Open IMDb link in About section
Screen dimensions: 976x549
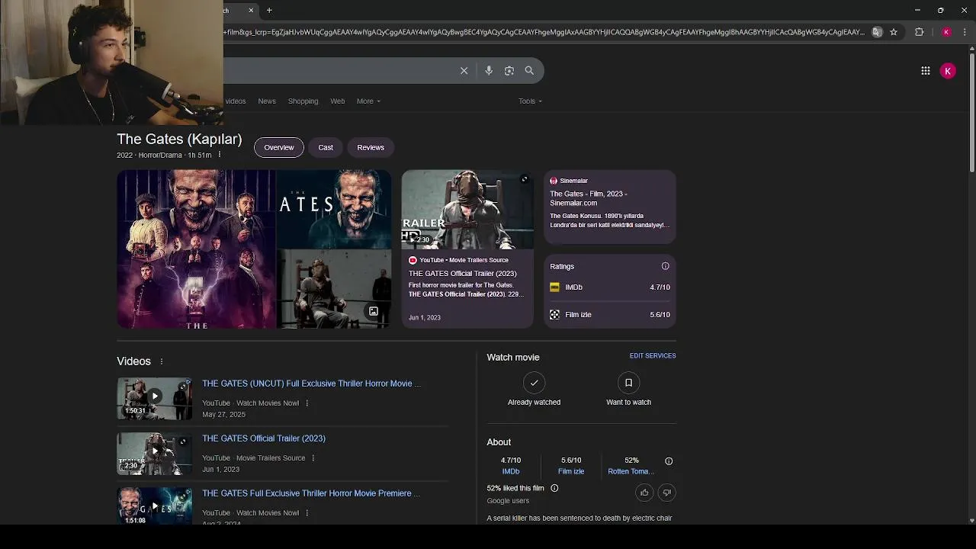point(511,471)
